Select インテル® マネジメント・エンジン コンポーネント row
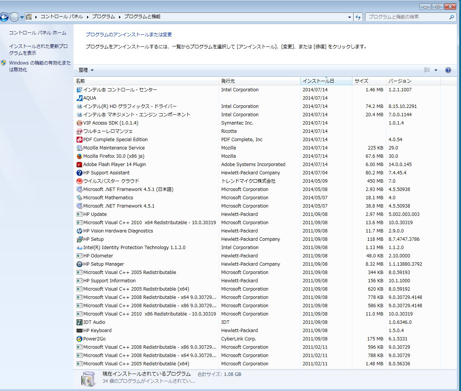Viewport: 461px width, 391px height. 257,115
